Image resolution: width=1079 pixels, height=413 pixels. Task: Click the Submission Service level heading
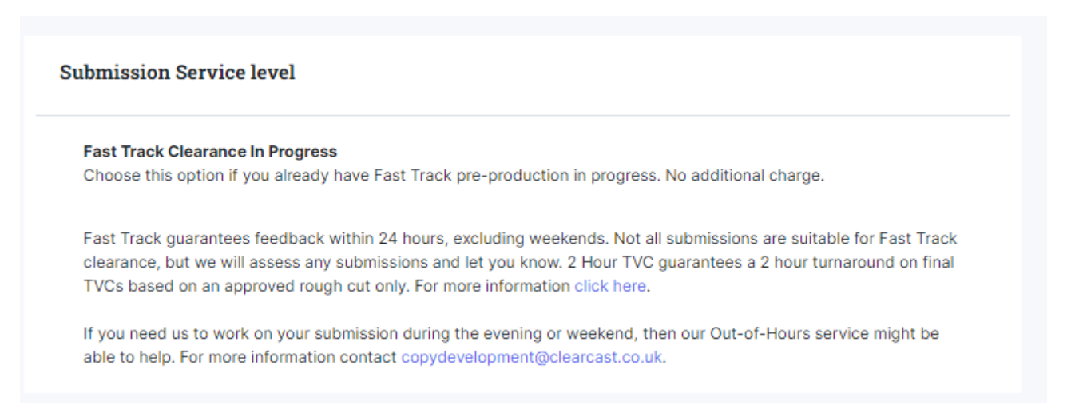click(177, 73)
